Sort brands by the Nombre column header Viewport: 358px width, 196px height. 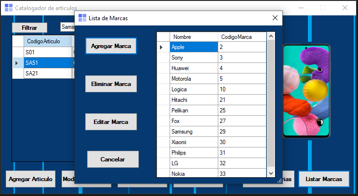194,37
